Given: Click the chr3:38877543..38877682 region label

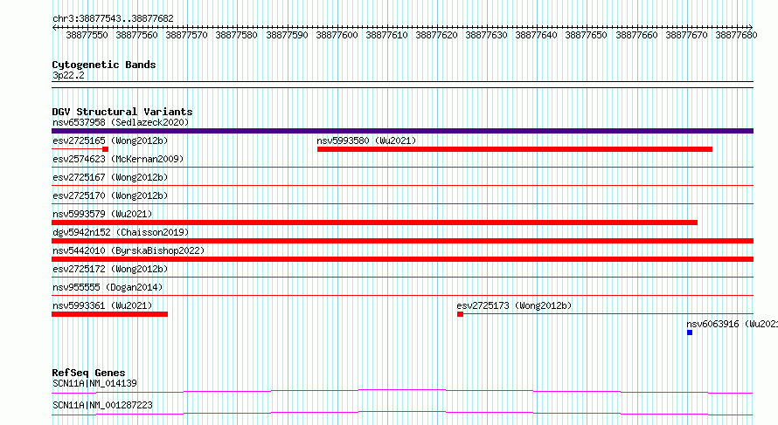Looking at the screenshot, I should click(113, 19).
